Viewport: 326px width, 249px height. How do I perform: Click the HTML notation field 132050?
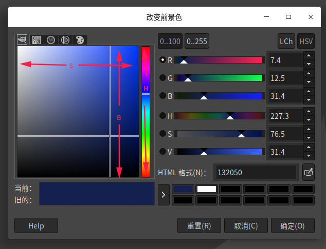pos(256,172)
